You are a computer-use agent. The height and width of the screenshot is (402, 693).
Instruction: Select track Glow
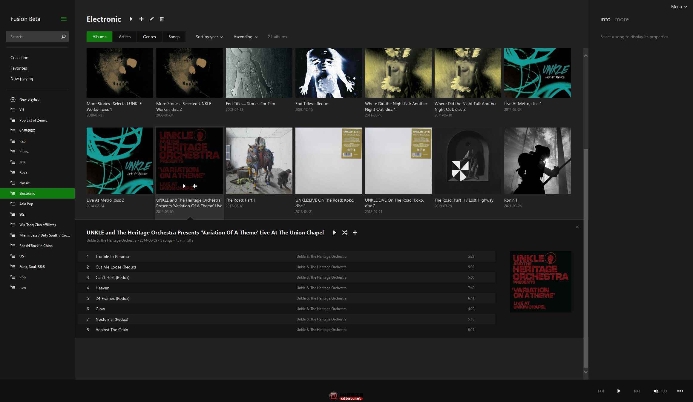tap(286, 309)
